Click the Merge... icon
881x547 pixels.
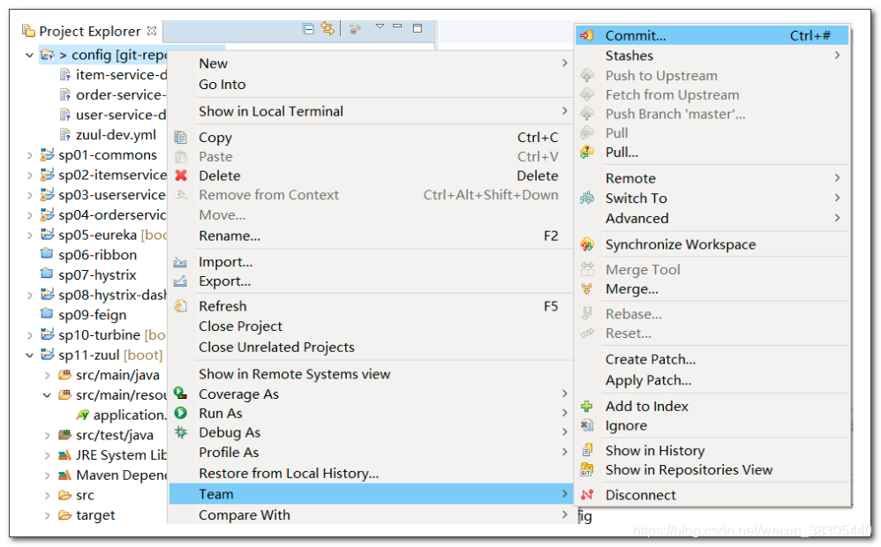click(x=587, y=288)
